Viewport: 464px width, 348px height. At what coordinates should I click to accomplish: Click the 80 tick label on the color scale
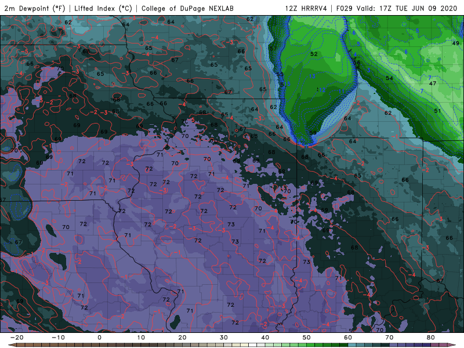pyautogui.click(x=431, y=338)
